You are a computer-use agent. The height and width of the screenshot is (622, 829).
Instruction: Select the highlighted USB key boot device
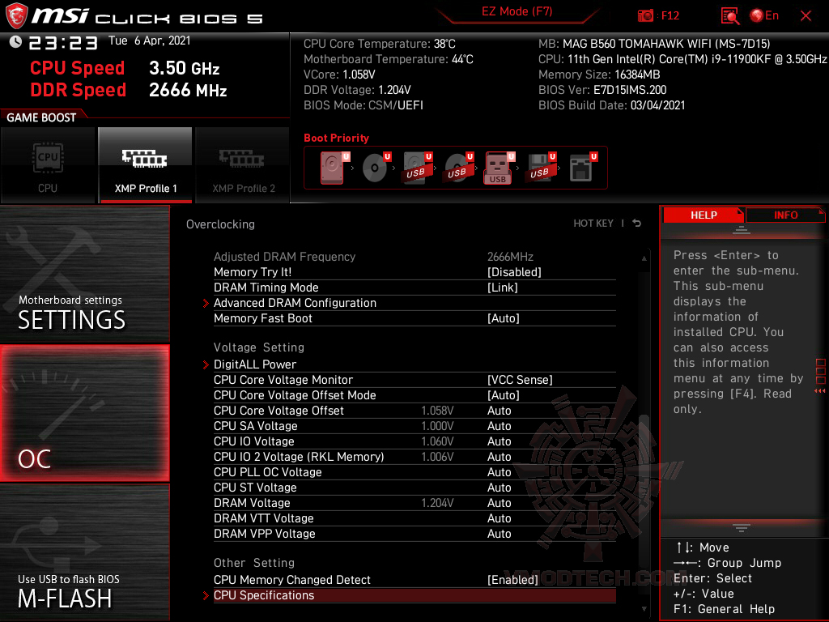point(499,168)
